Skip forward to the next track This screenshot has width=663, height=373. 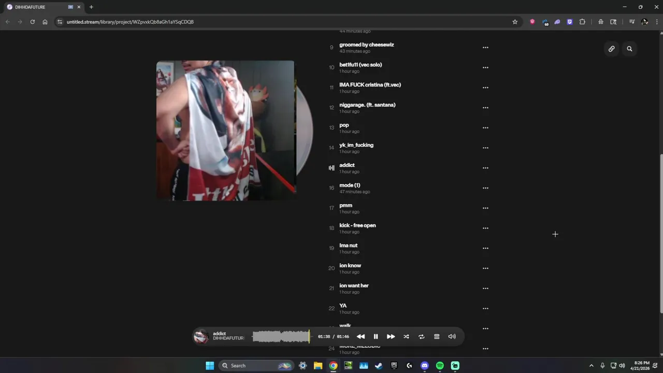(391, 337)
